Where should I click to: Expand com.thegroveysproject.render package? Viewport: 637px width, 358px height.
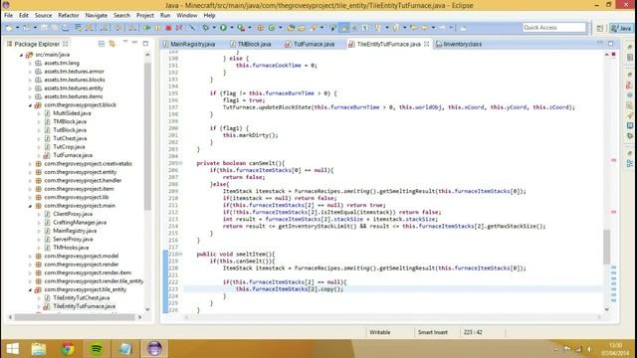(30, 265)
